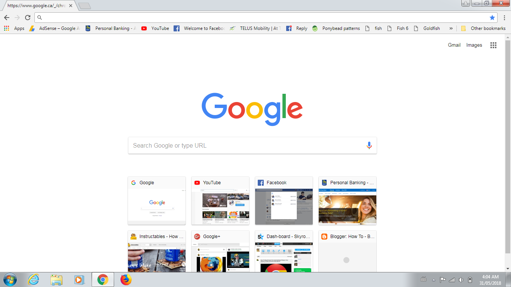Click the address bar at top
Image resolution: width=511 pixels, height=287 pixels.
(x=266, y=18)
